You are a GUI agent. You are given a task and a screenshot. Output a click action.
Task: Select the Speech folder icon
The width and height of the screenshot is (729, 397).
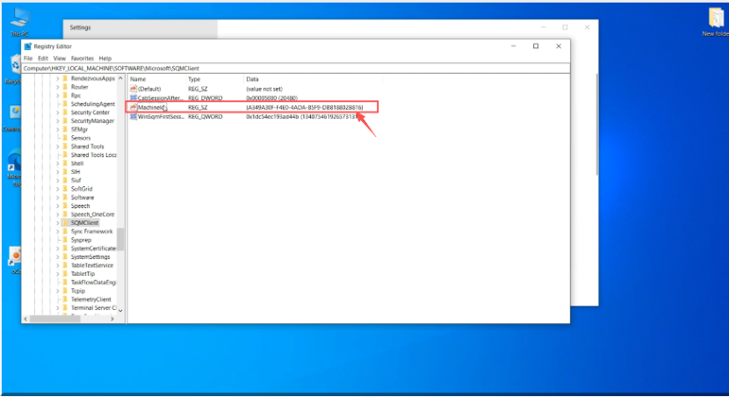pyautogui.click(x=65, y=206)
